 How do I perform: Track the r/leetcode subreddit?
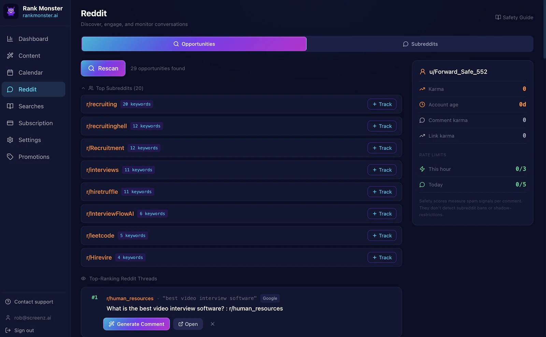[x=382, y=236]
